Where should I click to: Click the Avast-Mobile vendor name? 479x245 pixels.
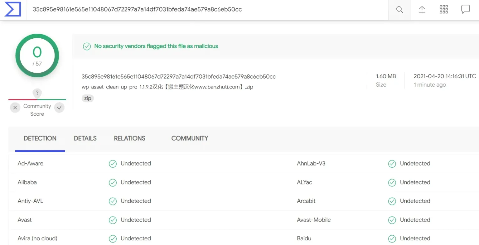314,220
